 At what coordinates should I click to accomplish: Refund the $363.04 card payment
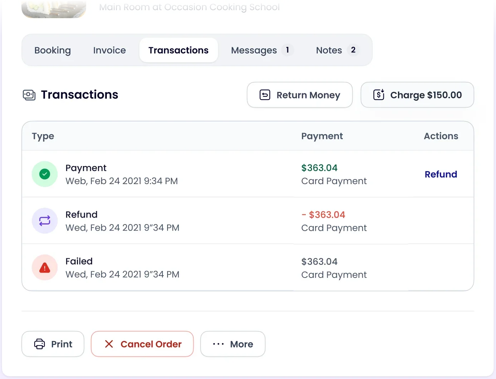coord(441,174)
